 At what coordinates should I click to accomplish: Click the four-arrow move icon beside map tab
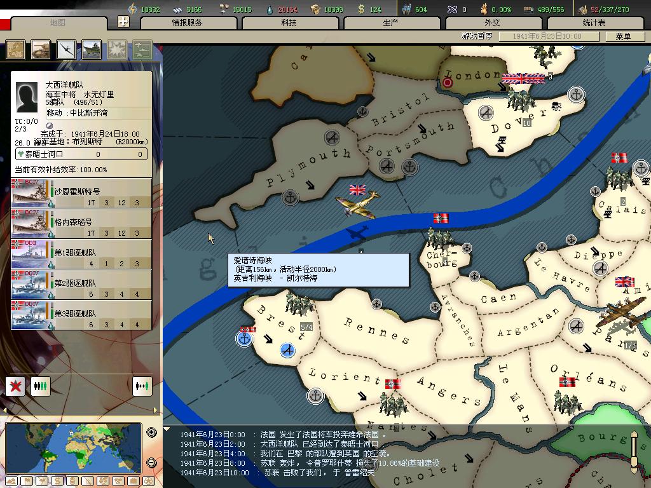pyautogui.click(x=123, y=22)
